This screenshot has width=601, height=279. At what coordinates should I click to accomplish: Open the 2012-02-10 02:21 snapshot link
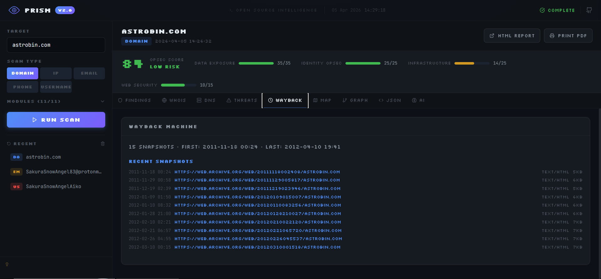[x=258, y=222]
